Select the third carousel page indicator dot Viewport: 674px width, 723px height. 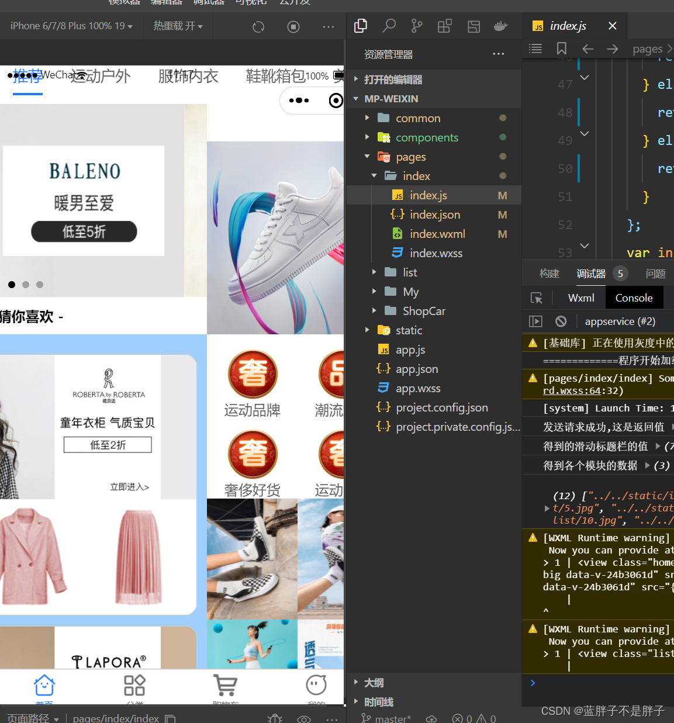tap(40, 285)
